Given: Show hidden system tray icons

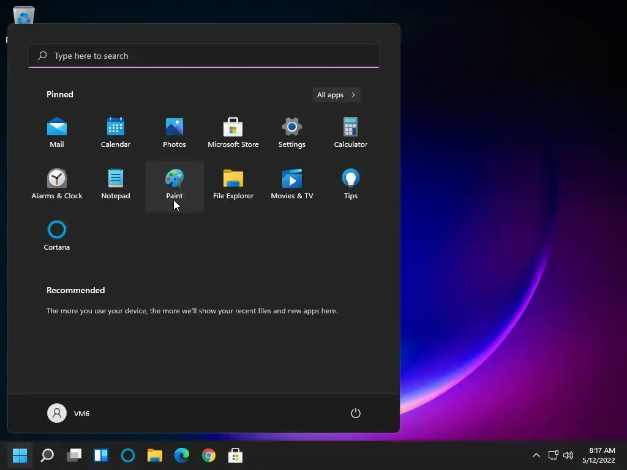Looking at the screenshot, I should pos(536,455).
